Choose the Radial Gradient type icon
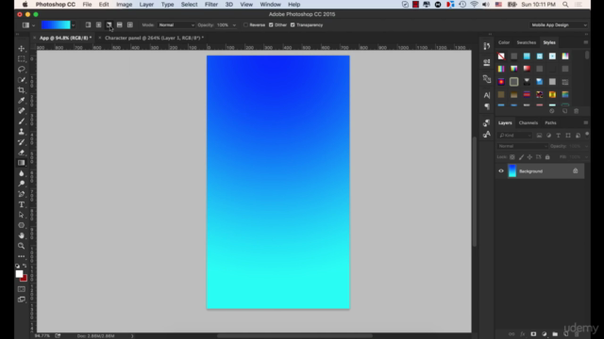The width and height of the screenshot is (604, 339). [x=98, y=25]
